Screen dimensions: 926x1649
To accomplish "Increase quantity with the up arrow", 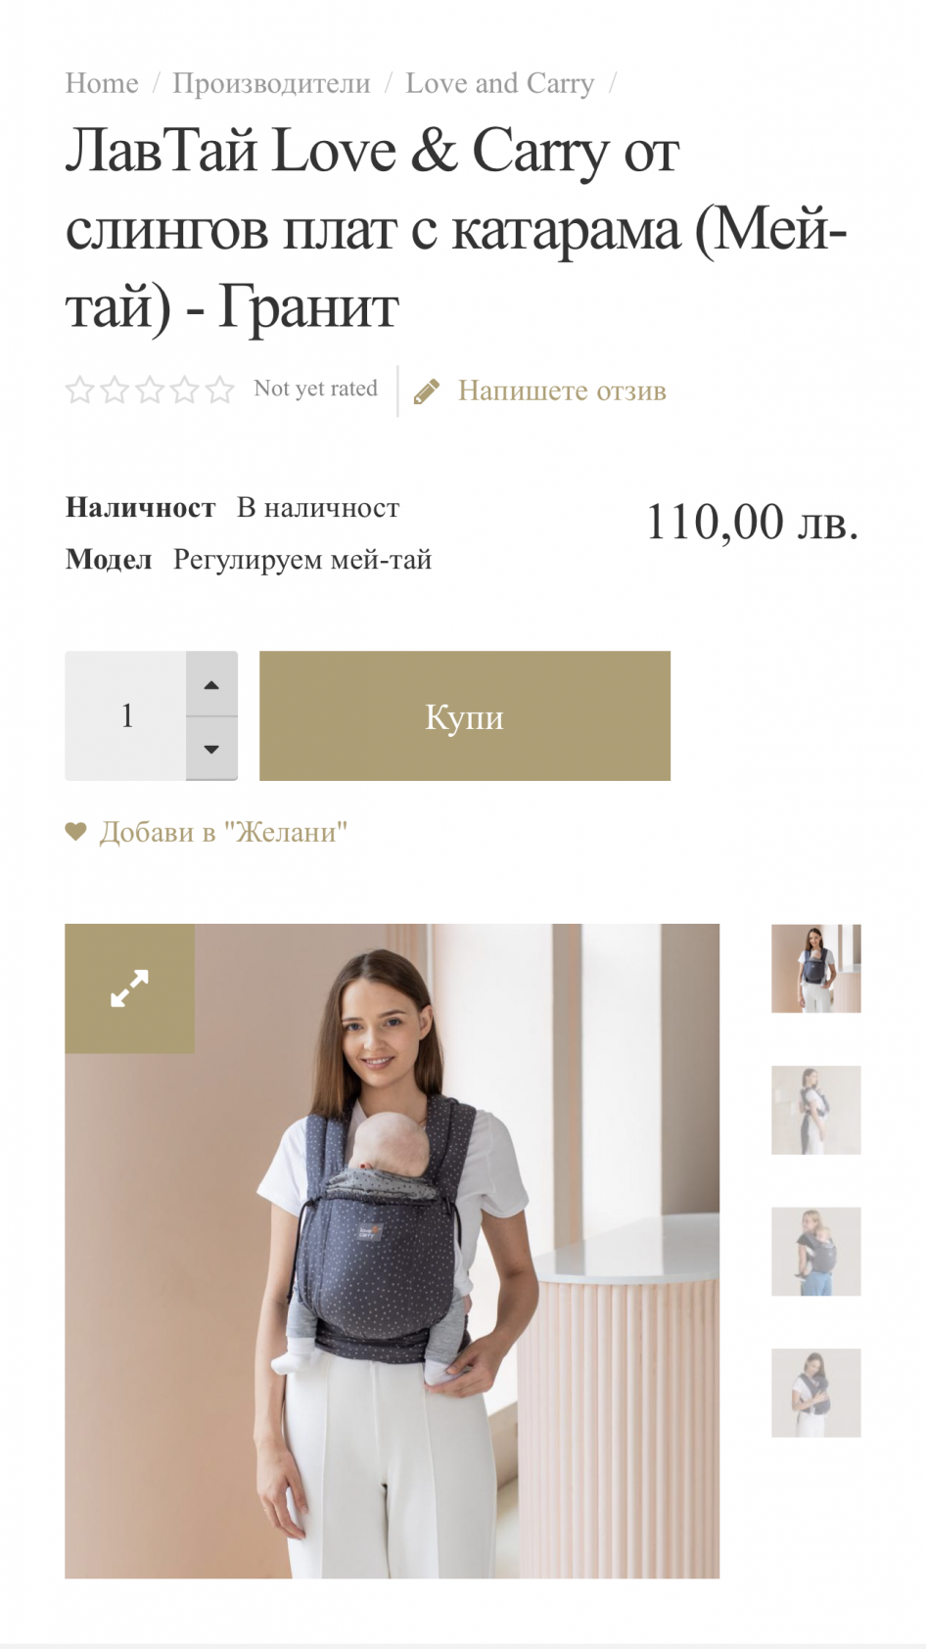I will (x=211, y=684).
